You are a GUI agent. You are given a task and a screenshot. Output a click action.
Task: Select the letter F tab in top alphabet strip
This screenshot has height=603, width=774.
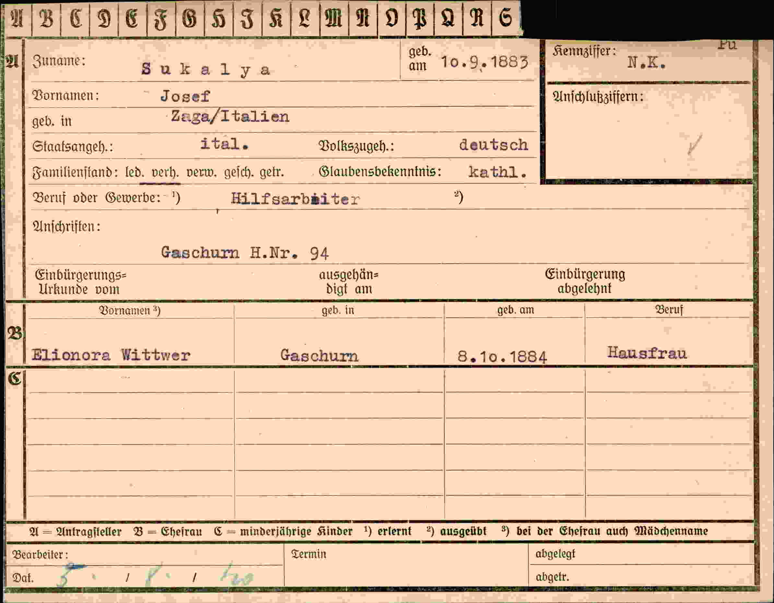(161, 18)
